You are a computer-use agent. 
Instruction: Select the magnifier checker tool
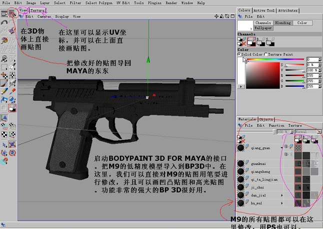[4, 59]
